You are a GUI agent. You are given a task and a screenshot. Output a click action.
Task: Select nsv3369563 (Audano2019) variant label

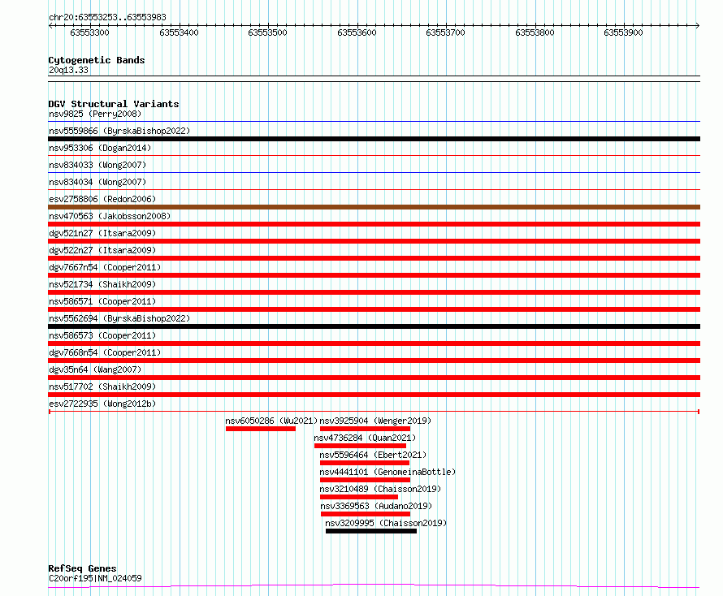(x=376, y=506)
